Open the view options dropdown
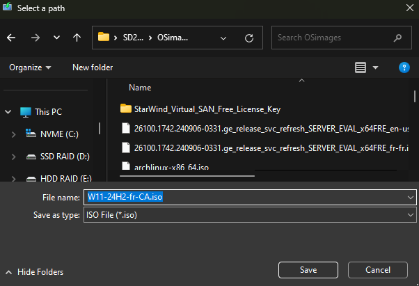This screenshot has height=286, width=419. click(375, 67)
